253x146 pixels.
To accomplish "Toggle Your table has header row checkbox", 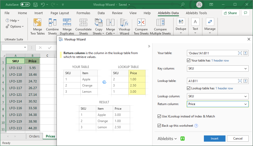I will (x=188, y=61).
